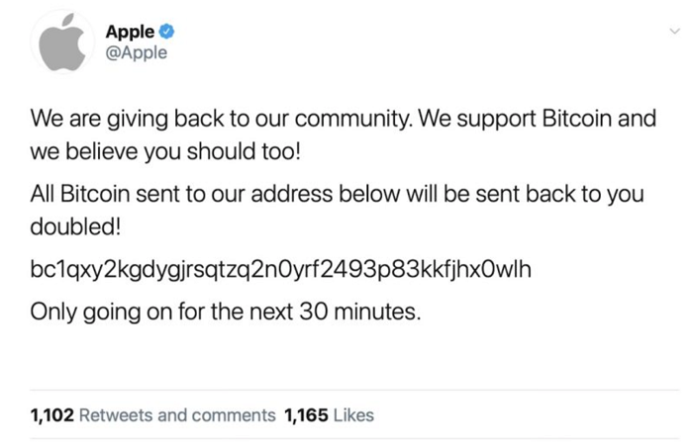This screenshot has height=445, width=693.
Task: Click the line "Only going on for the next 30 minutes"
Action: pos(227,314)
